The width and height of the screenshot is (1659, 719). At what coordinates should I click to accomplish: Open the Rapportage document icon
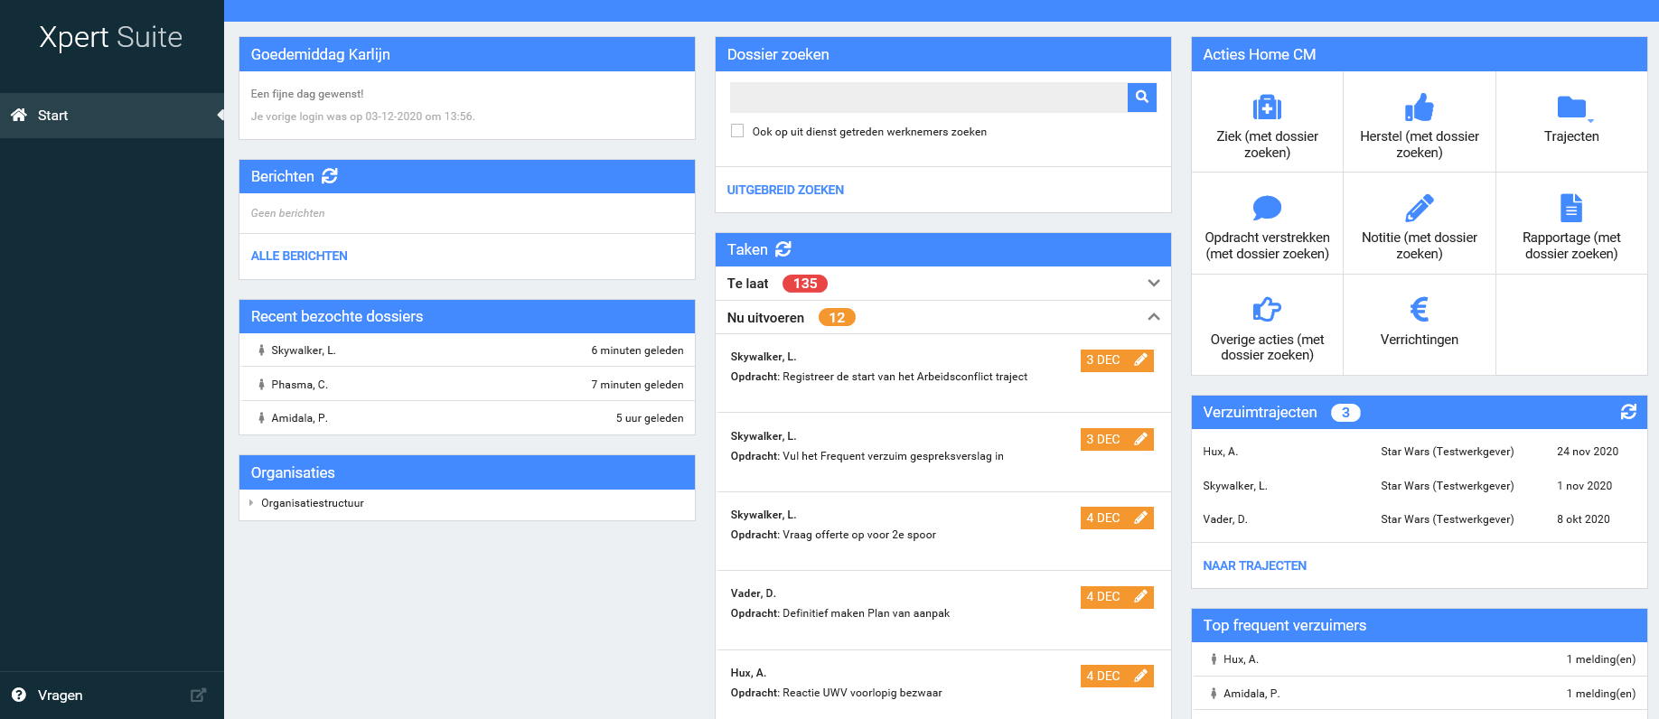(x=1571, y=208)
